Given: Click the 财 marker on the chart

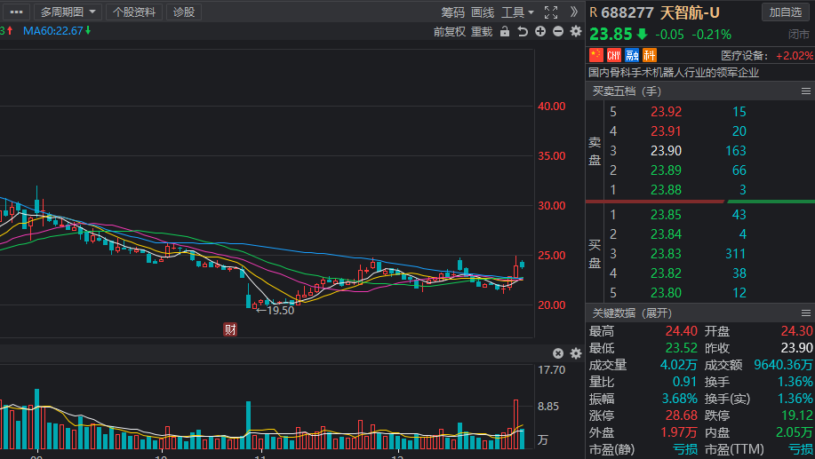Looking at the screenshot, I should point(230,329).
